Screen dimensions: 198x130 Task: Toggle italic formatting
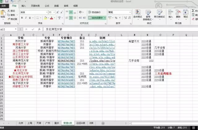pos(26,18)
